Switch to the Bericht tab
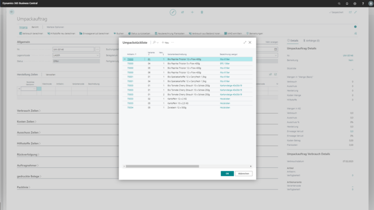Screen dimensions: 374x210 pos(35,27)
